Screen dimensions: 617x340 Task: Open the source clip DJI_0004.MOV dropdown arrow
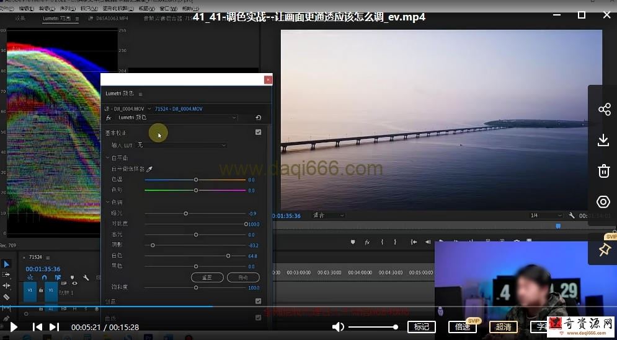coord(149,108)
